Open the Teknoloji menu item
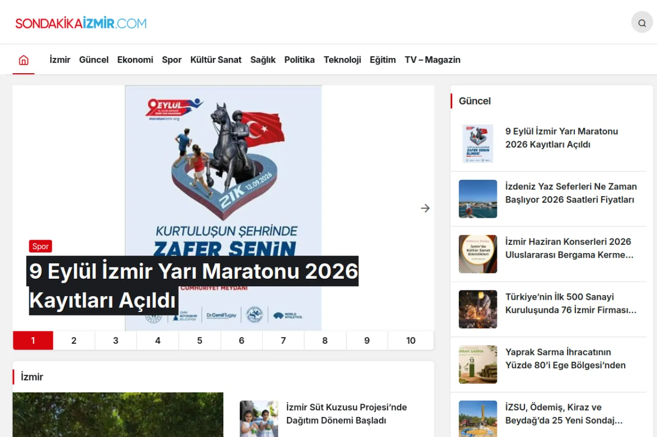This screenshot has height=437, width=657. [x=342, y=59]
